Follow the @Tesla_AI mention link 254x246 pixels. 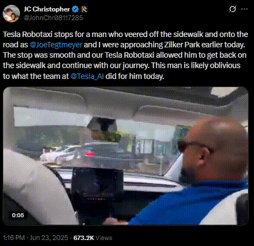point(87,76)
